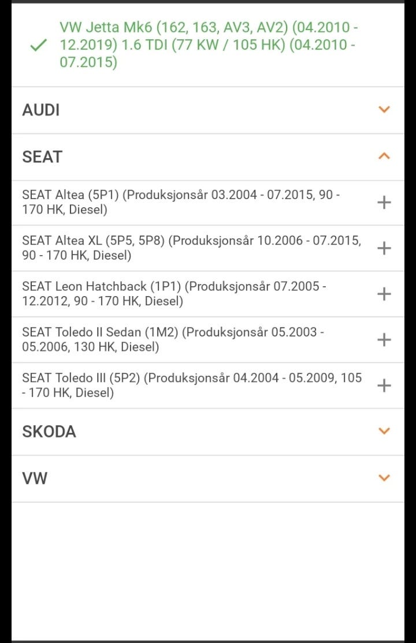Click plus icon beside SEAT Toledo II Sedan
This screenshot has height=643, width=416.
pos(384,339)
